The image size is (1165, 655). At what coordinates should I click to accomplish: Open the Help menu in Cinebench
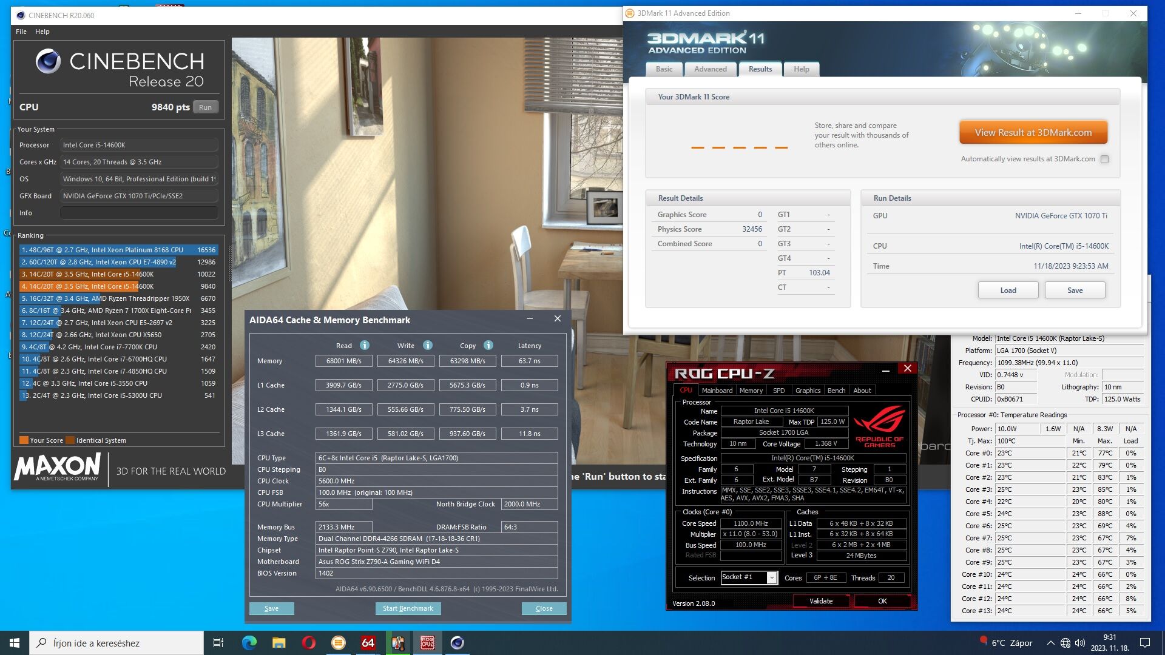point(42,32)
